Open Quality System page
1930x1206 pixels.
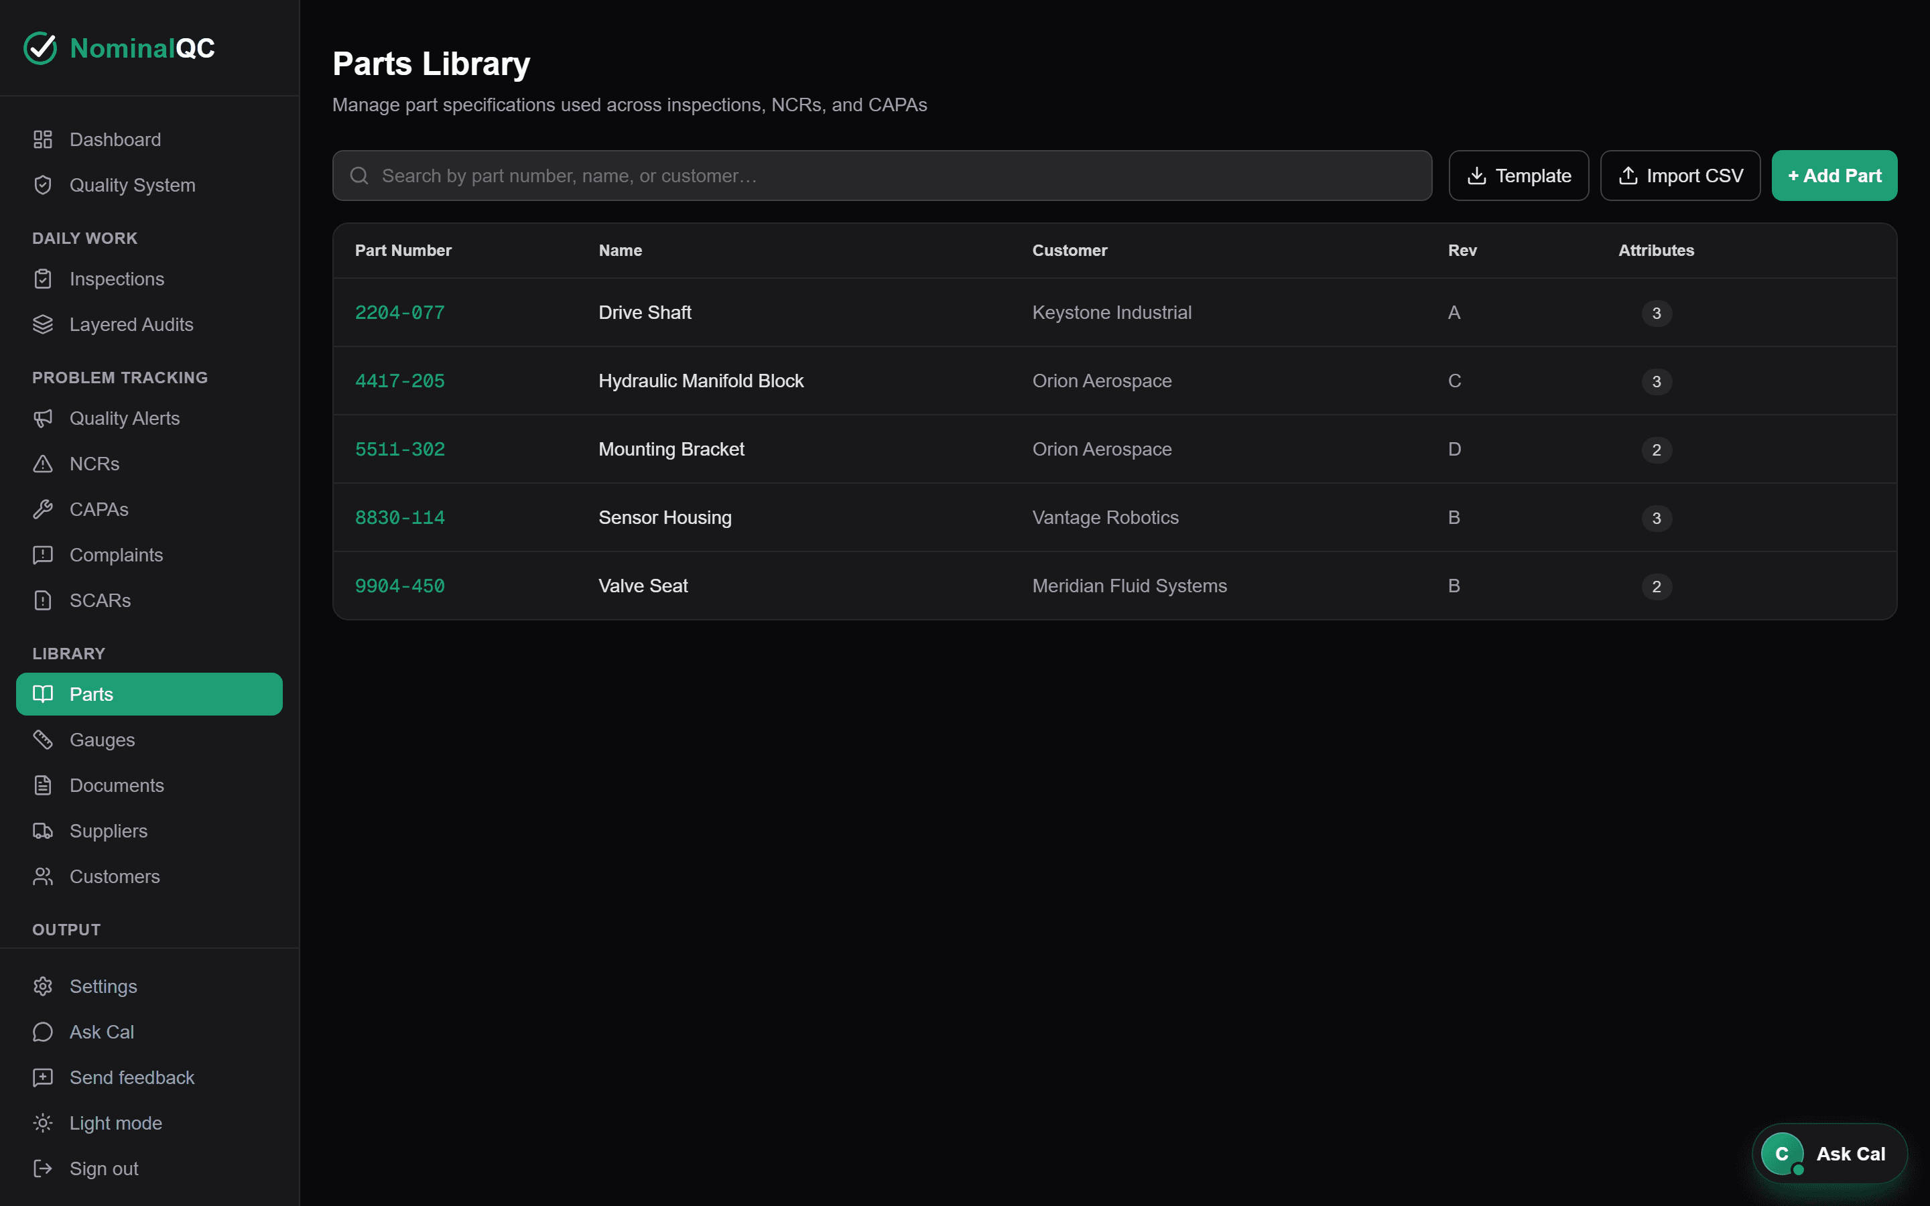[149, 185]
